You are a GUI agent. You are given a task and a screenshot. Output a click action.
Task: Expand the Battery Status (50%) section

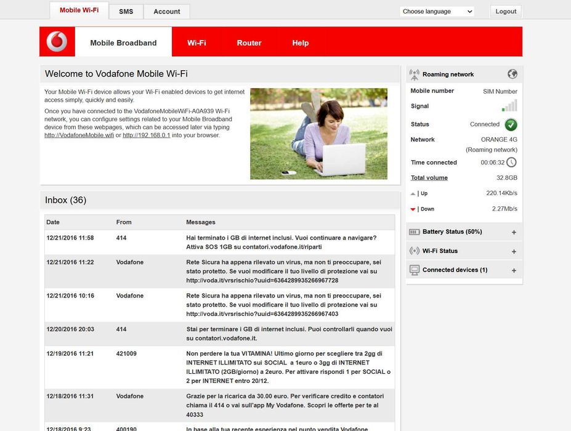[x=514, y=232]
